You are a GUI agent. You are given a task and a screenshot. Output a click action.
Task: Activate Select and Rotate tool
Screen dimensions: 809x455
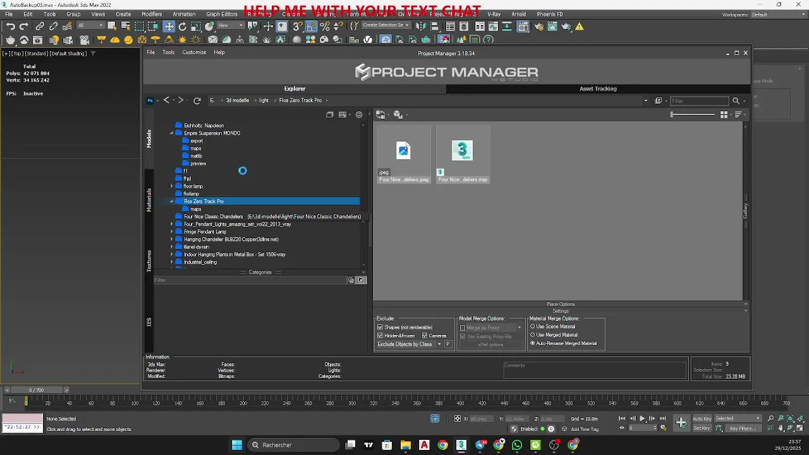[183, 26]
